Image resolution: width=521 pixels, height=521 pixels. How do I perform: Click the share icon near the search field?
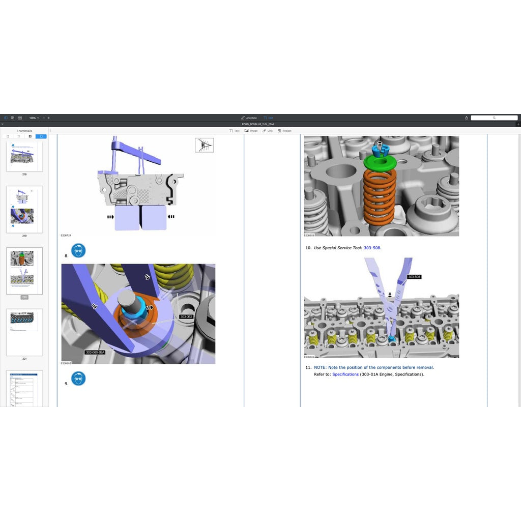pyautogui.click(x=467, y=118)
